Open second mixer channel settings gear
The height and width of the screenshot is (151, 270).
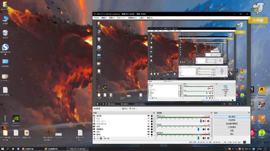208,129
